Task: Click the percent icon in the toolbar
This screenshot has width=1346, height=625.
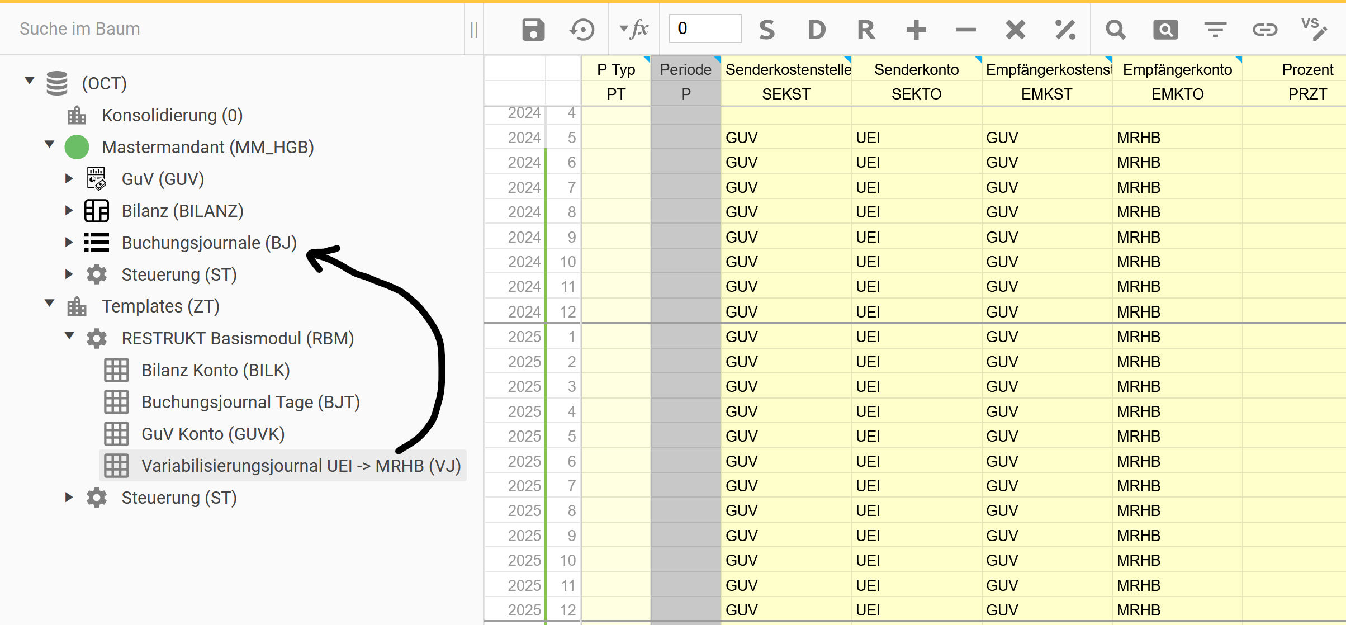Action: 1065,29
